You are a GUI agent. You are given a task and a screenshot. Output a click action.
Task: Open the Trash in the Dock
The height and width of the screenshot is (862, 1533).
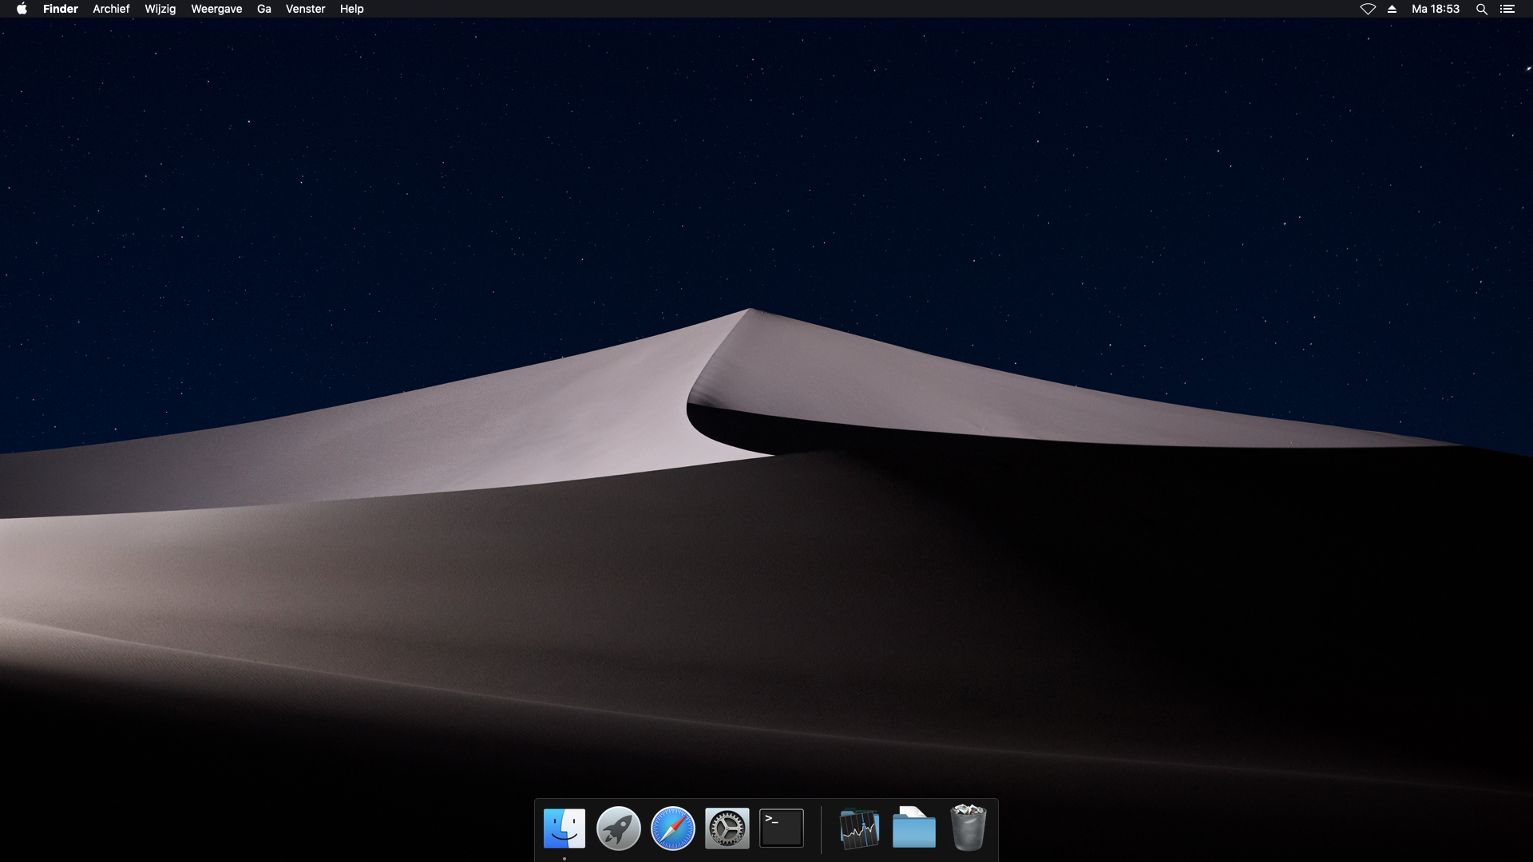click(969, 828)
